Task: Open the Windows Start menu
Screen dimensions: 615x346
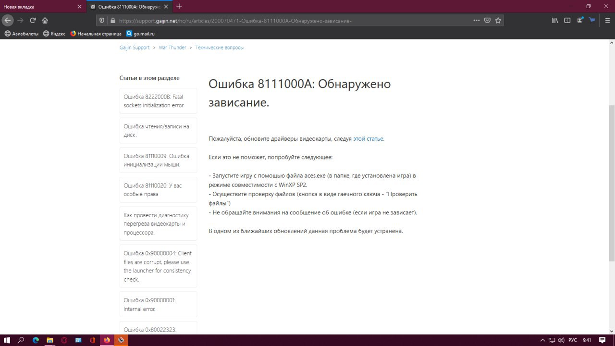Action: pos(7,340)
